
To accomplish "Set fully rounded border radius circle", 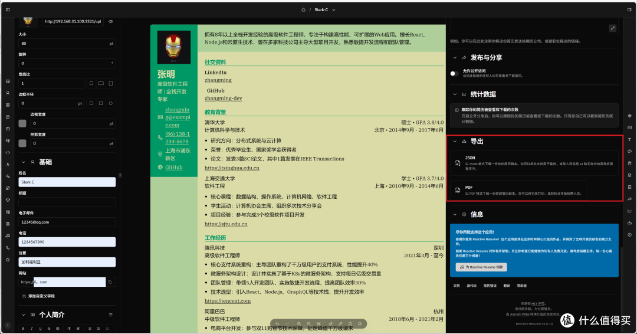I will 110,103.
